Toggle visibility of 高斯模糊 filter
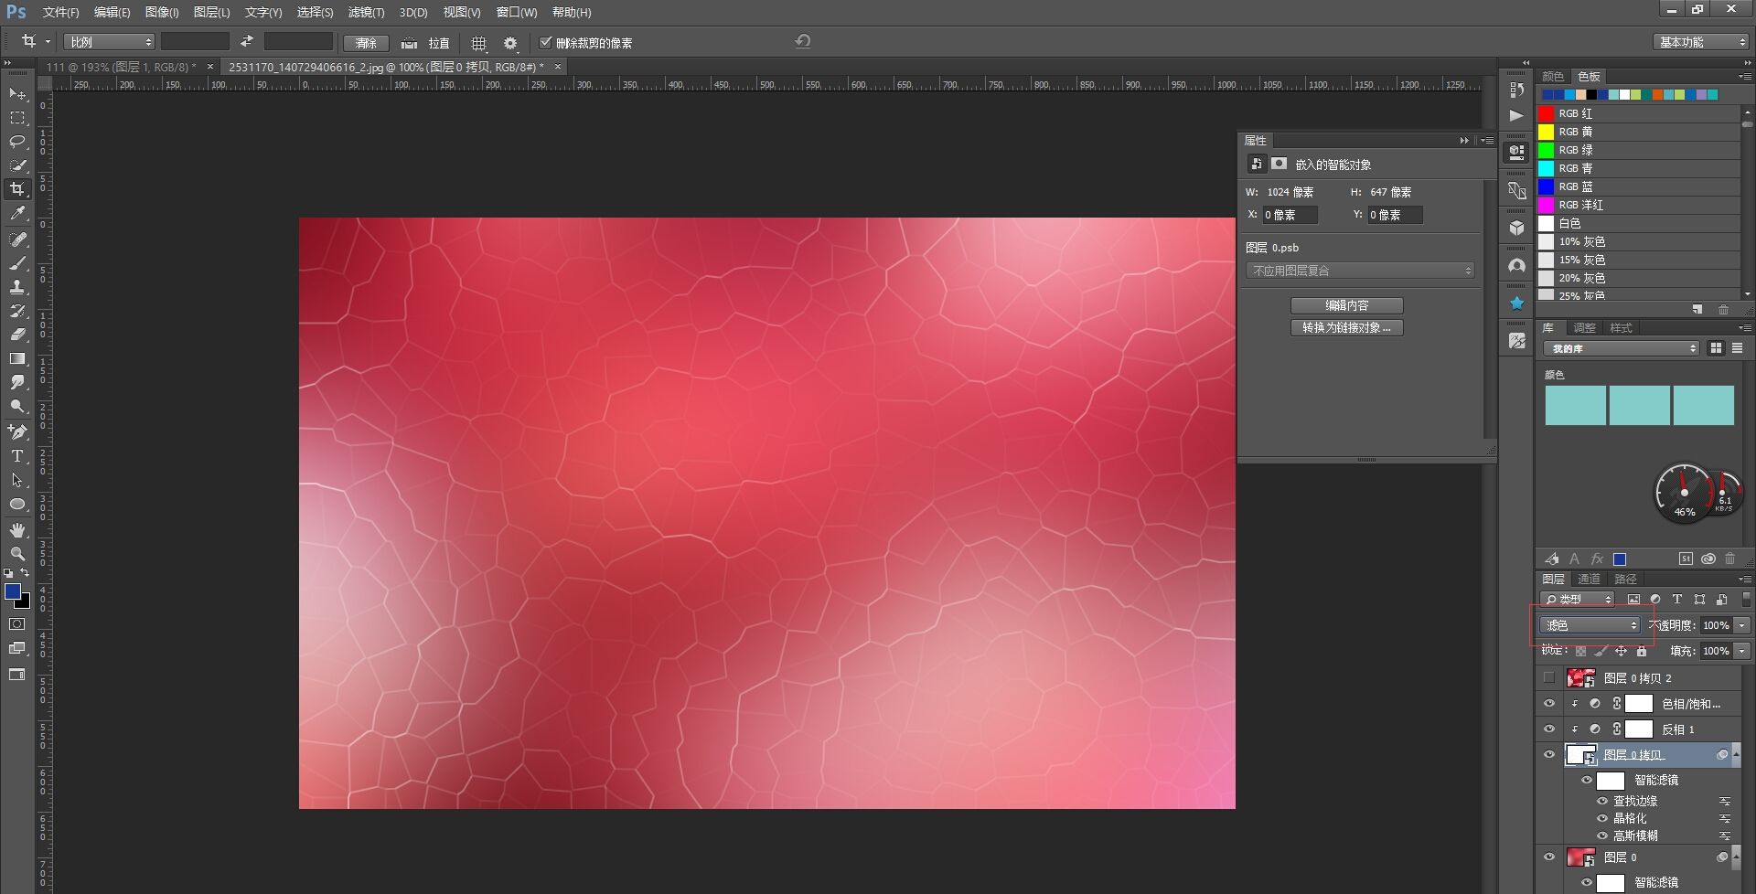 [x=1602, y=835]
